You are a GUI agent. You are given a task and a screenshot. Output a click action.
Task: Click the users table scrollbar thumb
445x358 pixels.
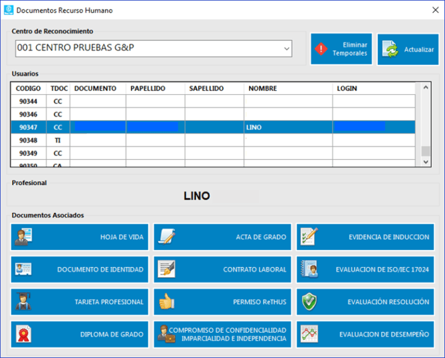pyautogui.click(x=426, y=151)
